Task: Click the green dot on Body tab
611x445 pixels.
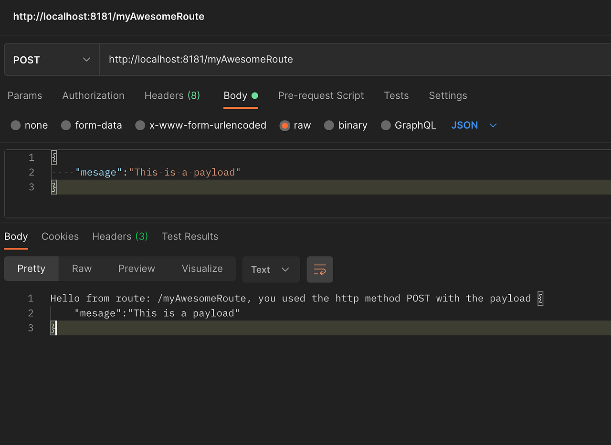Action: pos(255,95)
